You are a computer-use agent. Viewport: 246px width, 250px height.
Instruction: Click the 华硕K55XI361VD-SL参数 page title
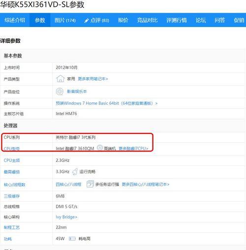click(42, 4)
